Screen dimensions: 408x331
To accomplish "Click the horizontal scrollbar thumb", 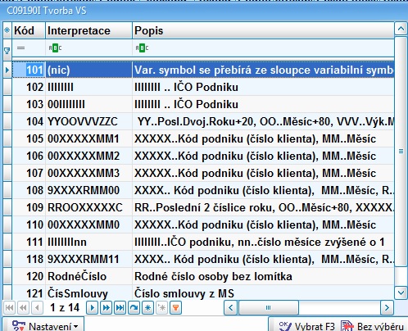I will [269, 308].
